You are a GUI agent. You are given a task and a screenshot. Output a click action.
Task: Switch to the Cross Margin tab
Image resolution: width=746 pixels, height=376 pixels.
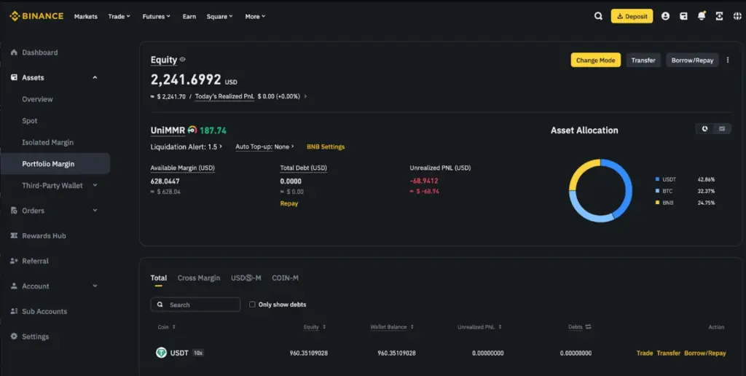199,278
